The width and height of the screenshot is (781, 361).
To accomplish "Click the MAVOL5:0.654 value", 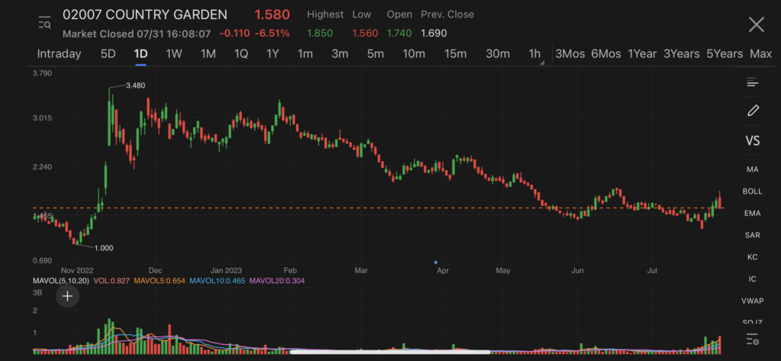I will point(159,281).
